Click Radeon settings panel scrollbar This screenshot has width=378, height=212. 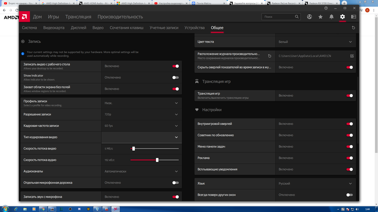point(358,109)
